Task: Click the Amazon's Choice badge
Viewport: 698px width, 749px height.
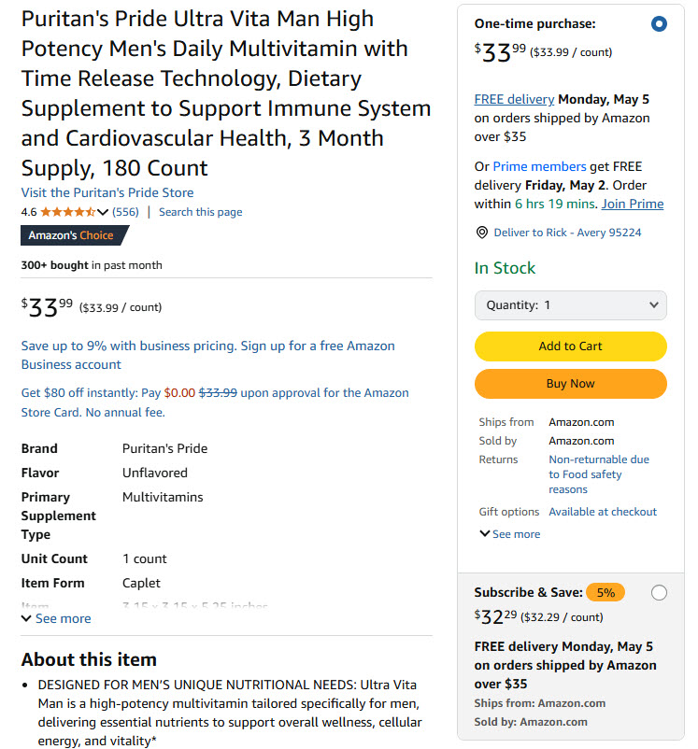Action: [x=75, y=235]
